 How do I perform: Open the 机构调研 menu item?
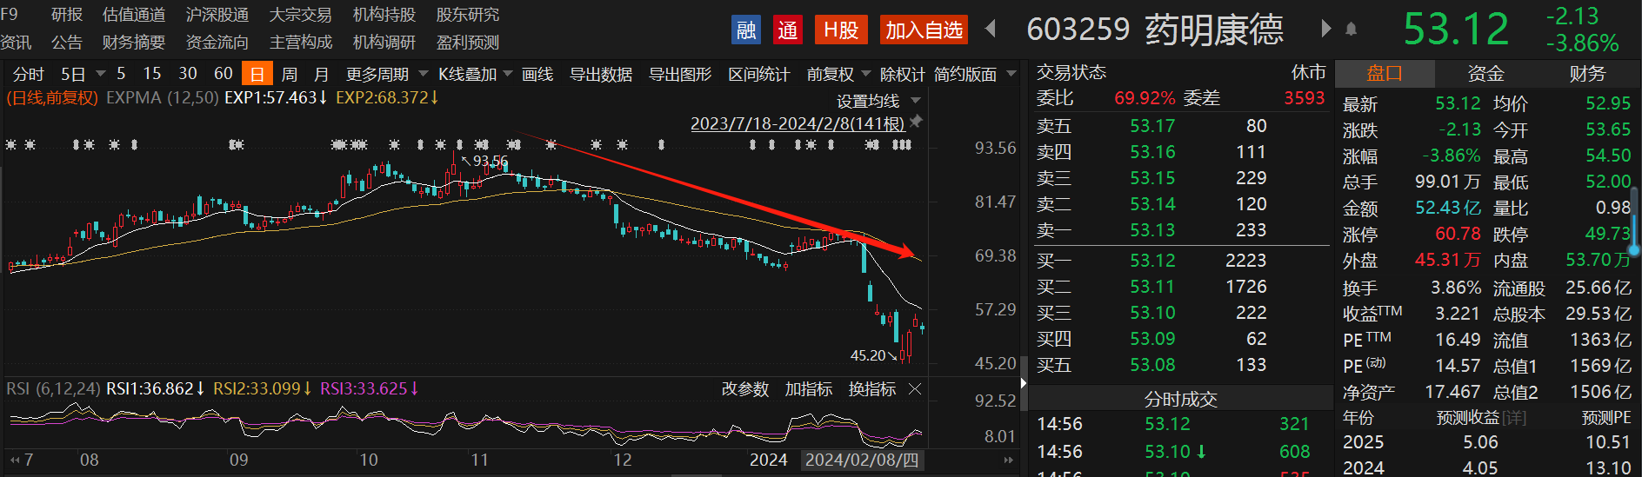[x=384, y=42]
